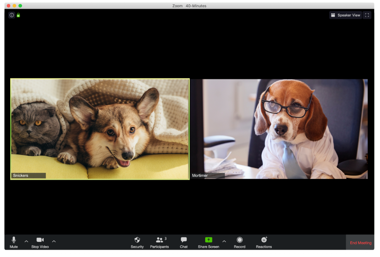Open the Participants panel
This screenshot has width=380, height=257.
(x=159, y=243)
